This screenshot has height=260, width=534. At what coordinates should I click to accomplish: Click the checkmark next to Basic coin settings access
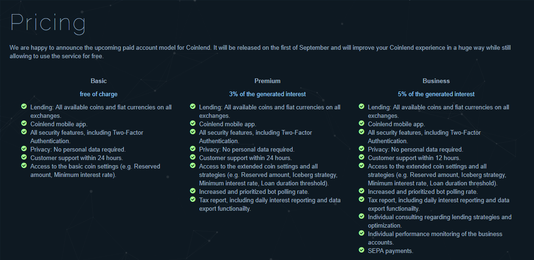[x=24, y=165]
